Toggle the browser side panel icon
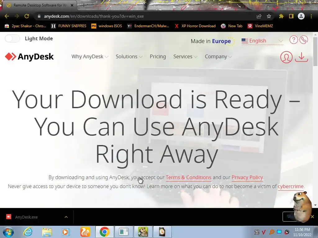318x238 pixels. pyautogui.click(x=291, y=16)
